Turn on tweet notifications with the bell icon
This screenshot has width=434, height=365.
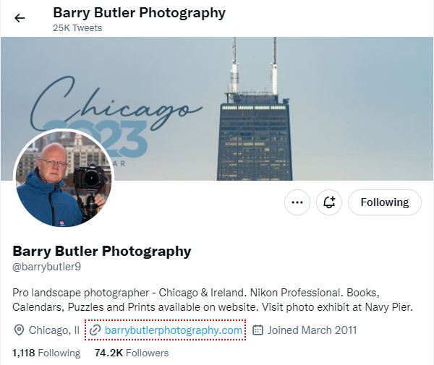click(329, 202)
